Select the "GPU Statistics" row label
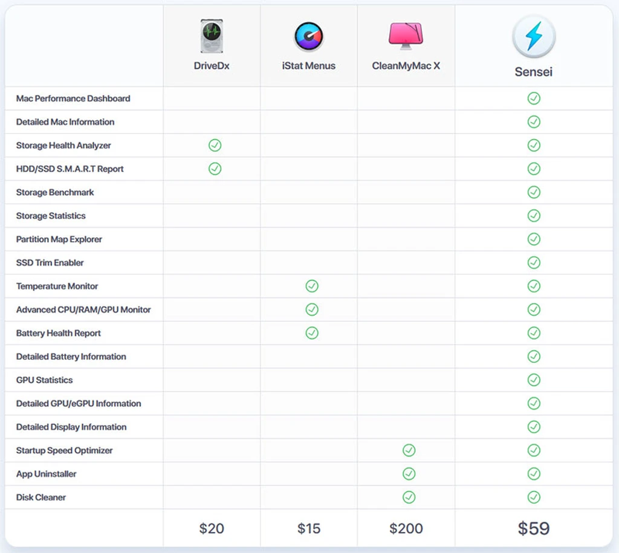The width and height of the screenshot is (619, 553). click(44, 380)
